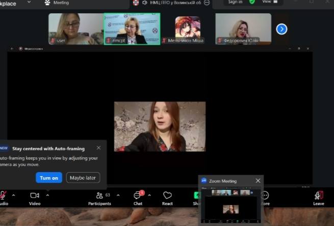This screenshot has height=226, width=334.
Task: Open the Meeting tab at top
Action: pos(57,3)
